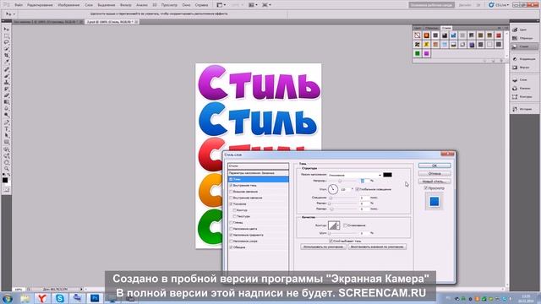
Task: Click the Windows Start button
Action: (8, 298)
